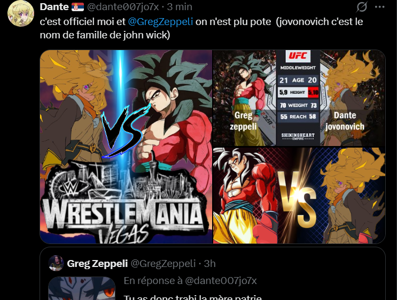Viewport: 397px width, 300px height.
Task: Click Greg Zeppeli's small avatar
Action: (56, 263)
